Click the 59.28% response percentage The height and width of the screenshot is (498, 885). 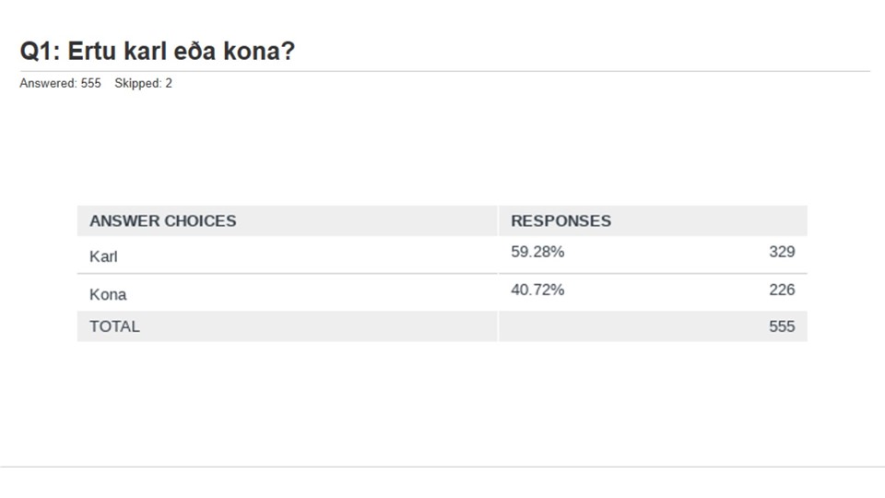coord(537,252)
